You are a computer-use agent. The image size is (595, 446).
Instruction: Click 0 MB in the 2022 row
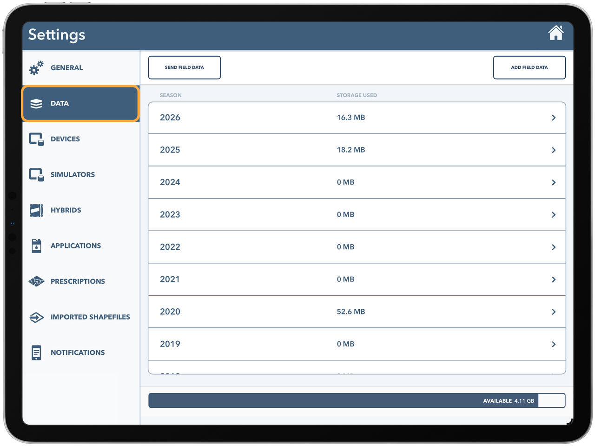coord(345,247)
